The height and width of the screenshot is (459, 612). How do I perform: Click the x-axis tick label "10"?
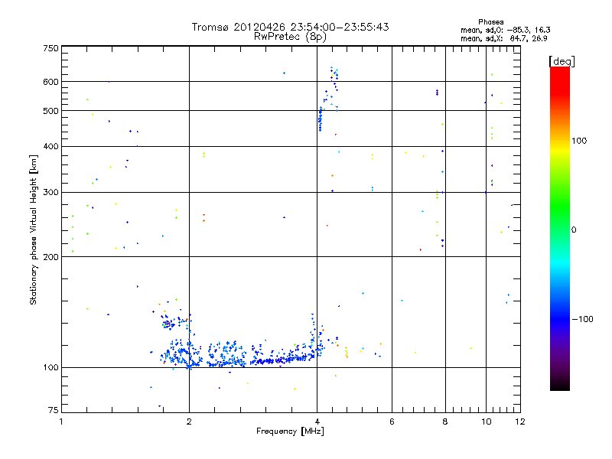487,422
